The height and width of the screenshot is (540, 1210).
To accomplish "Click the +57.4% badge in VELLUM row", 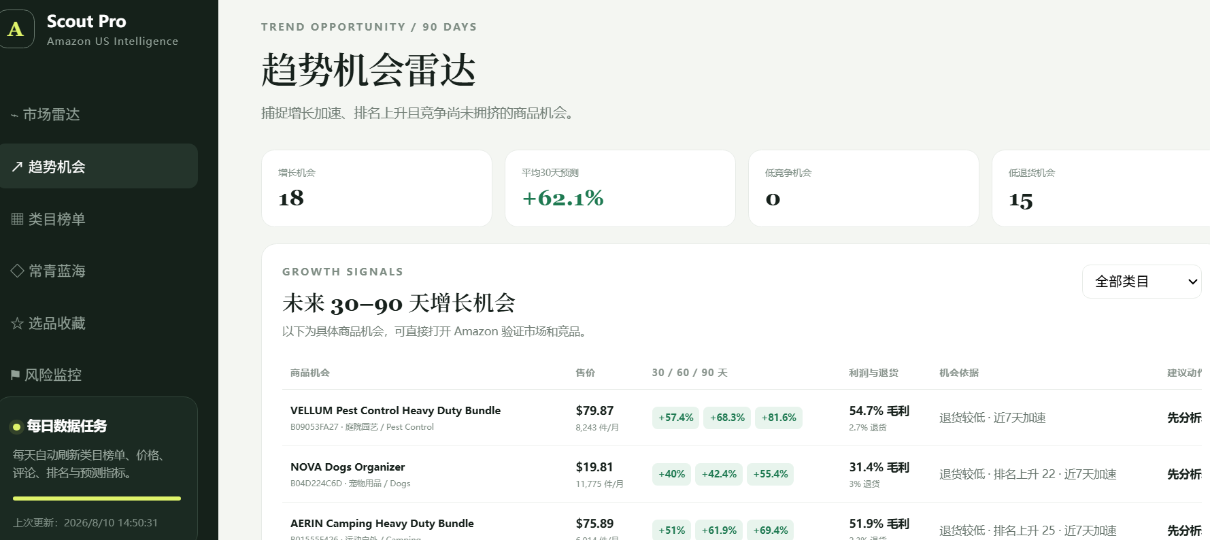I will point(675,418).
